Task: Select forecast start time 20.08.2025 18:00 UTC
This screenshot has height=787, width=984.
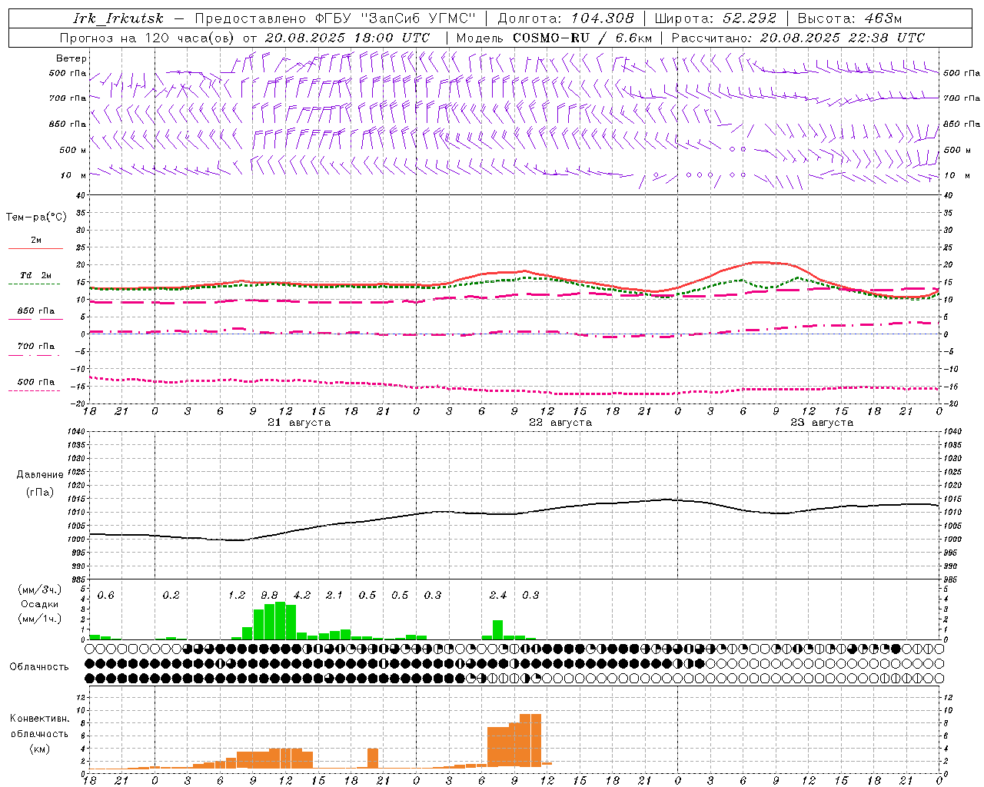Action: pyautogui.click(x=347, y=38)
